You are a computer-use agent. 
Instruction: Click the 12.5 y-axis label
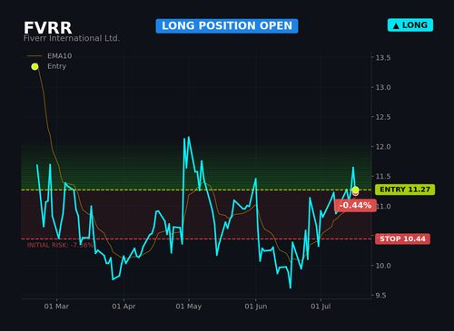click(383, 117)
